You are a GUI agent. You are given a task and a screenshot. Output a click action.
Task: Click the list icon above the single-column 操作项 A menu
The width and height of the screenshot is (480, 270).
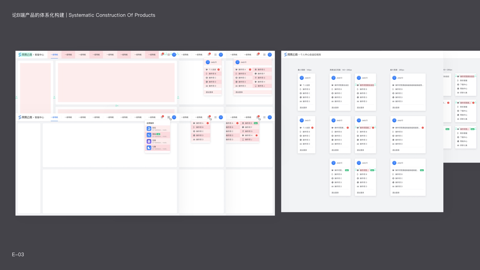click(x=209, y=117)
